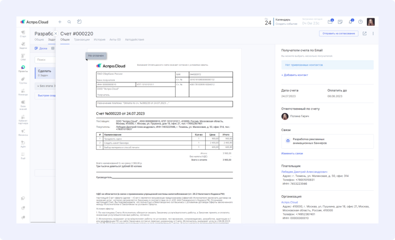Open the Финансы sidebar section
The height and width of the screenshot is (240, 395).
23,132
